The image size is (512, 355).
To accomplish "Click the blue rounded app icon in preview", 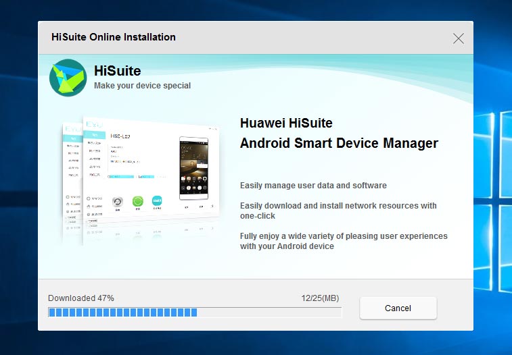I will pos(157,201).
